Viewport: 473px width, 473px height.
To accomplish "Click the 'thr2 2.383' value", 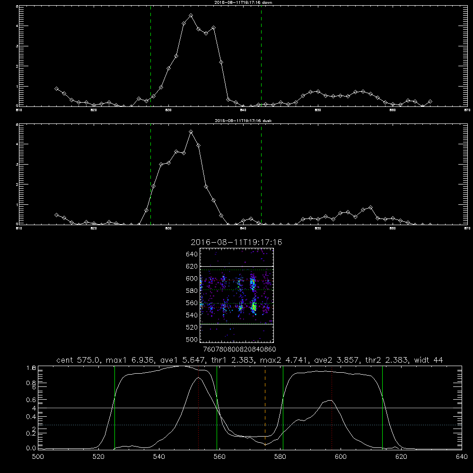I will (386, 360).
